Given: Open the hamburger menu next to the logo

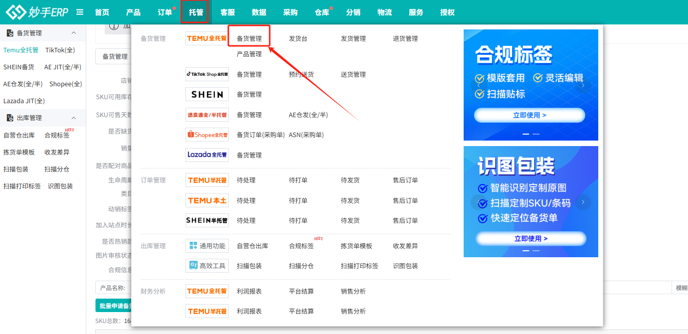Looking at the screenshot, I should click(79, 11).
